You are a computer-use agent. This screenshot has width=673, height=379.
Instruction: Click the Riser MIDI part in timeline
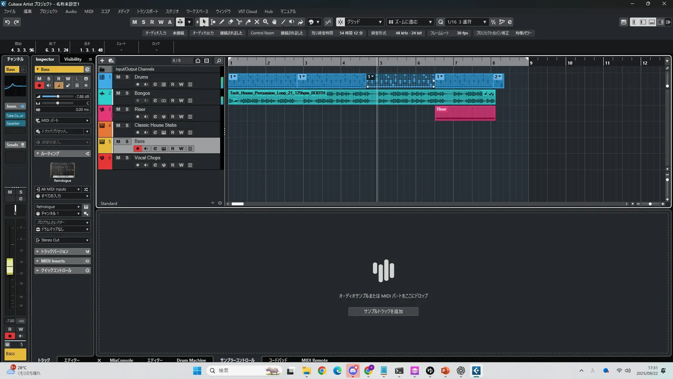pyautogui.click(x=465, y=113)
